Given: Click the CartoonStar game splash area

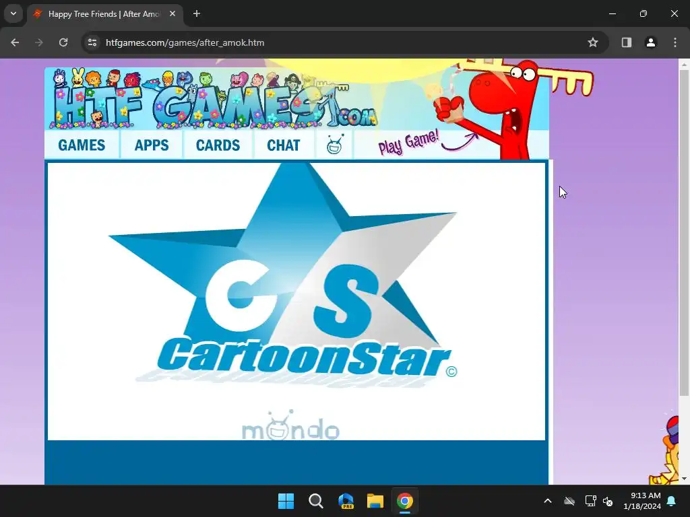Looking at the screenshot, I should (x=296, y=301).
